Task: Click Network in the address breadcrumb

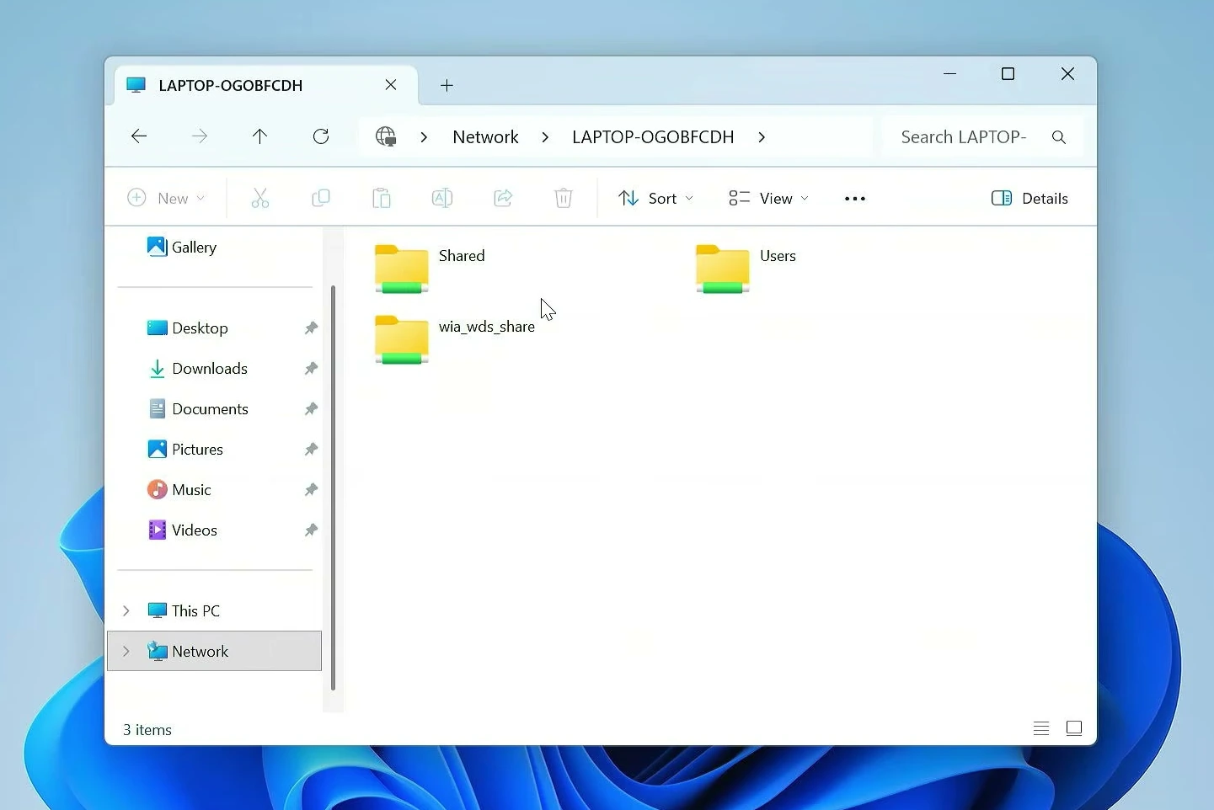Action: (x=485, y=137)
